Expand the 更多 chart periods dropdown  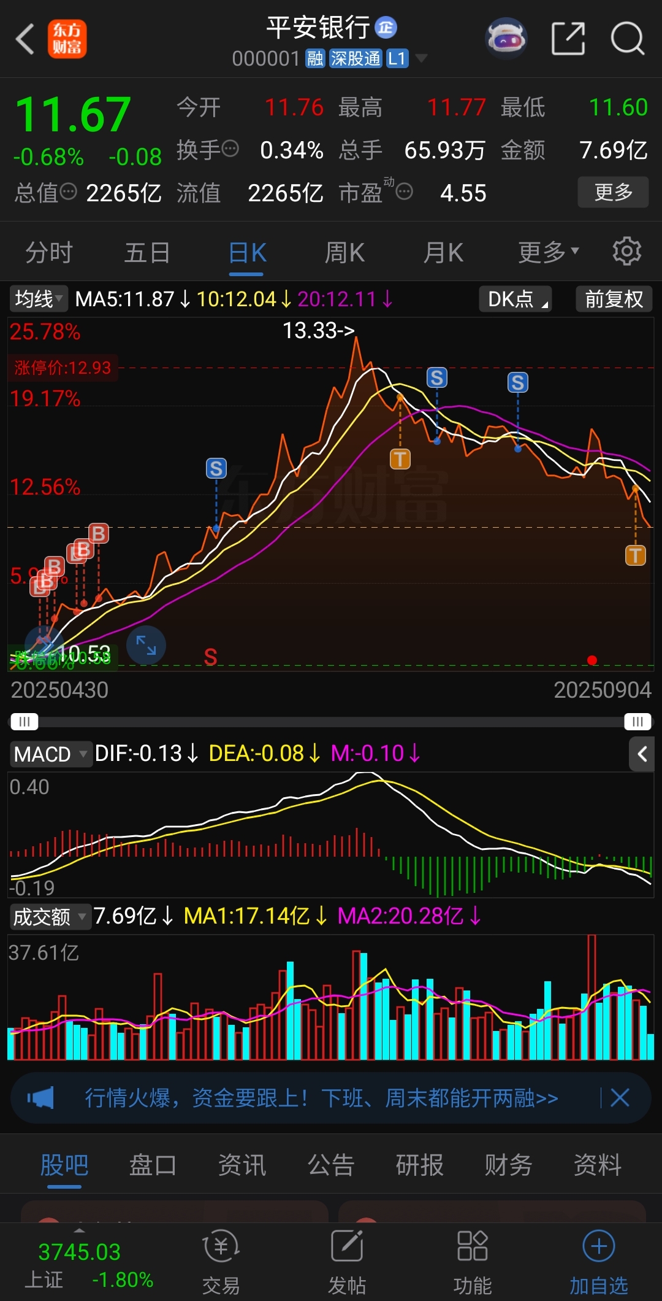point(548,252)
